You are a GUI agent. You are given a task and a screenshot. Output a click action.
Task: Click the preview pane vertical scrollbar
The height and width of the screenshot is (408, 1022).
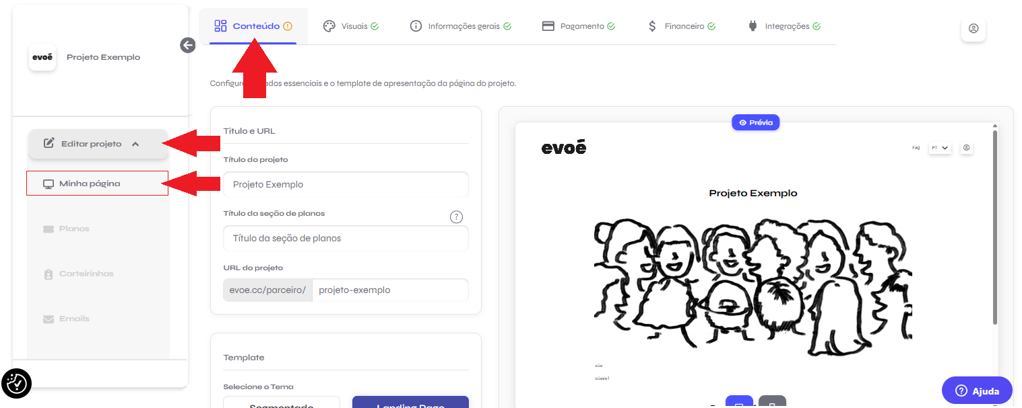click(x=995, y=227)
